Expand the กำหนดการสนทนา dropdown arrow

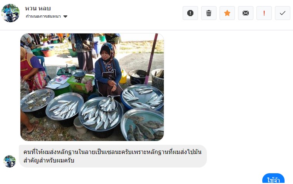coord(65,17)
